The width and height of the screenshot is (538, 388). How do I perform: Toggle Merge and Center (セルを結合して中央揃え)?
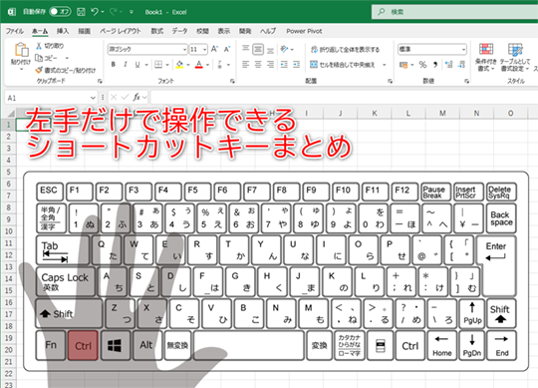(x=343, y=64)
